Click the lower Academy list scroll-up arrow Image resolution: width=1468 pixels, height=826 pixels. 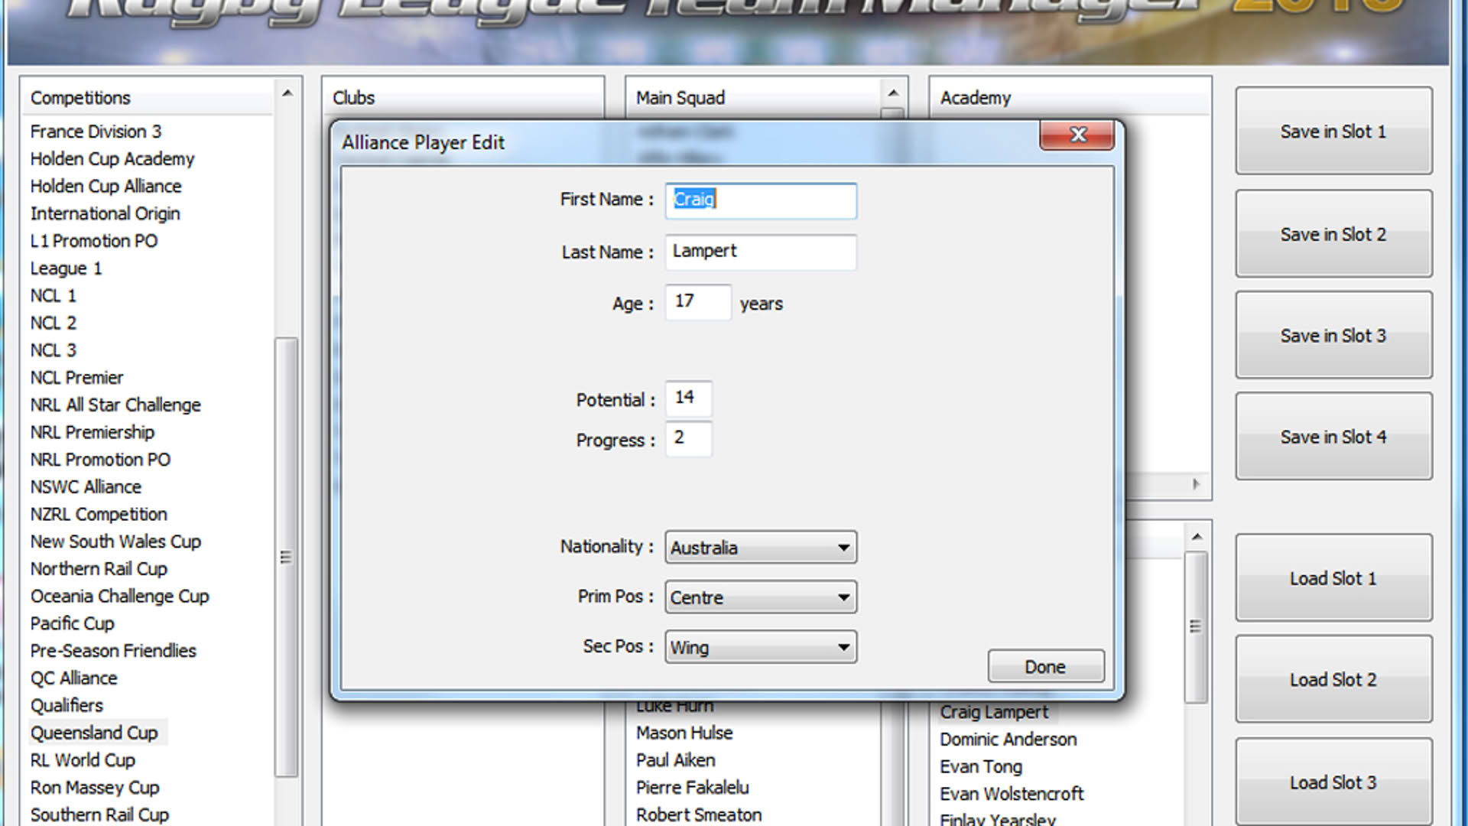pyautogui.click(x=1197, y=537)
